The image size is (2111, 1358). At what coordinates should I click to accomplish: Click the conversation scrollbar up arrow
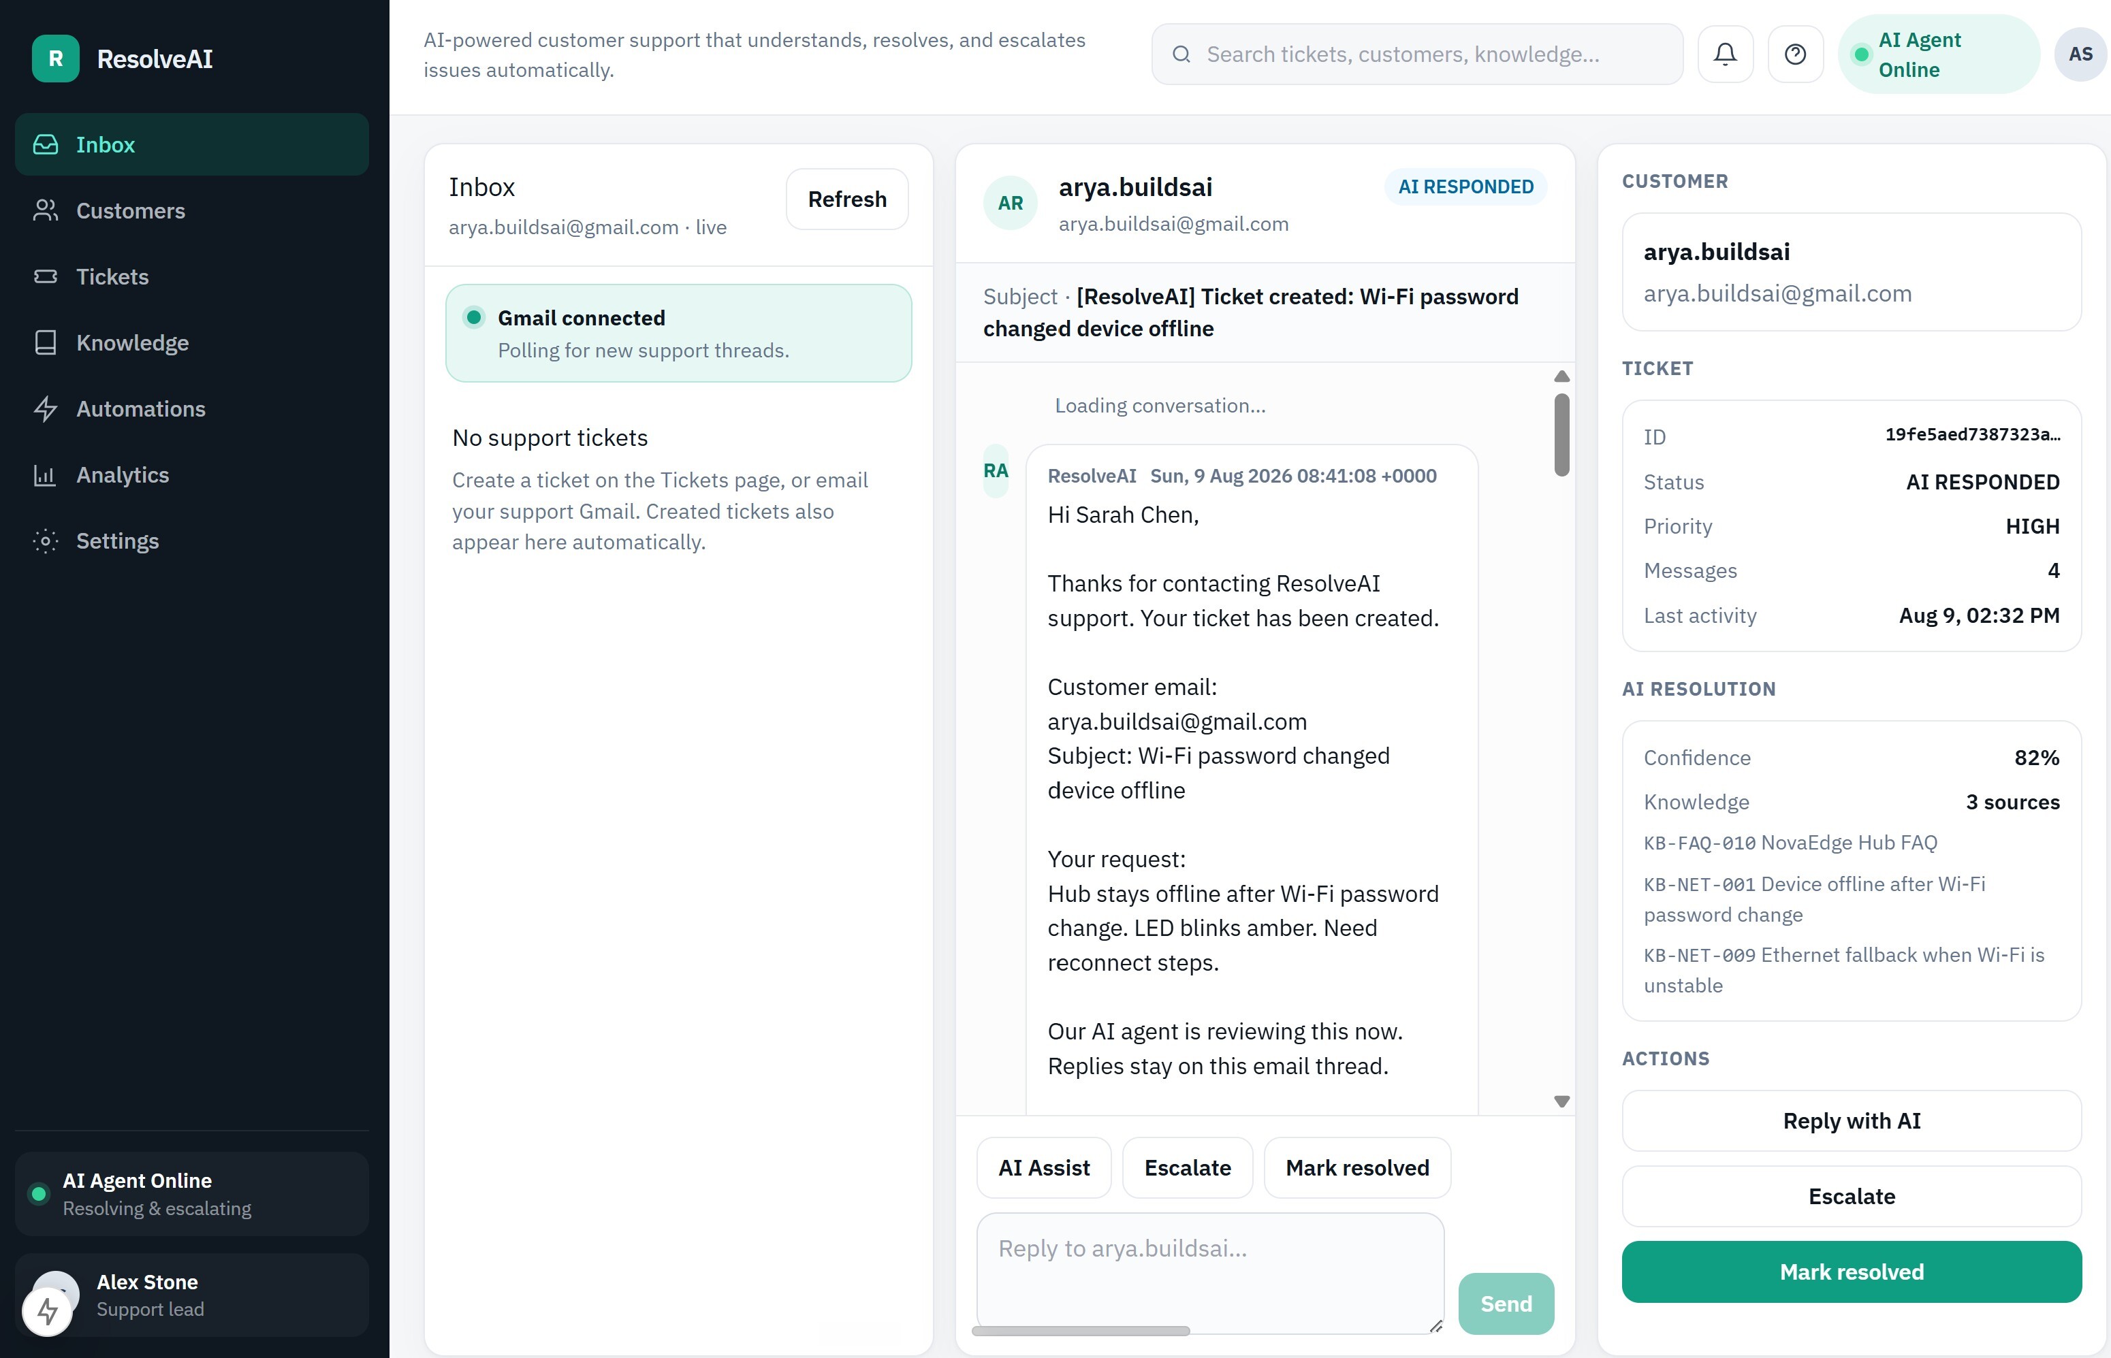click(x=1561, y=376)
